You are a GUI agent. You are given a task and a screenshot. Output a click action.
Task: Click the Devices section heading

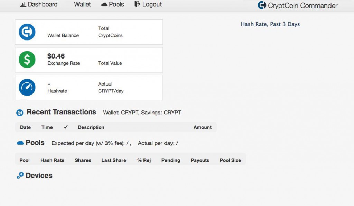[39, 176]
